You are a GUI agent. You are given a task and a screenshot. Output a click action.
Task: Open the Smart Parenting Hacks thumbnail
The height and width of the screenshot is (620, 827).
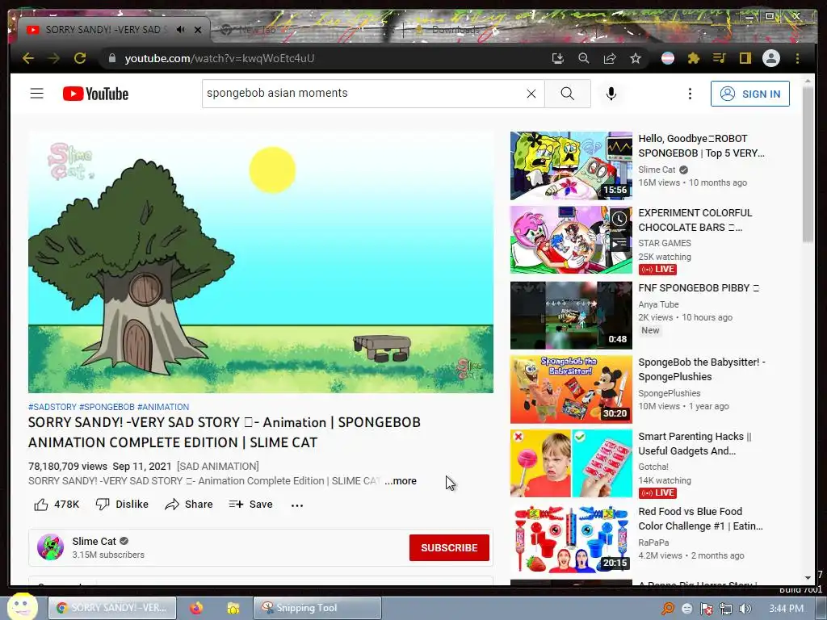click(x=571, y=463)
